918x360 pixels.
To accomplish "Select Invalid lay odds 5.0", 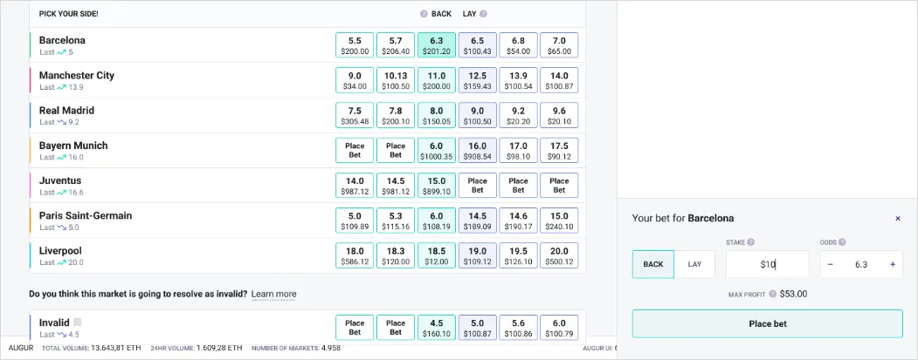I will [x=477, y=327].
